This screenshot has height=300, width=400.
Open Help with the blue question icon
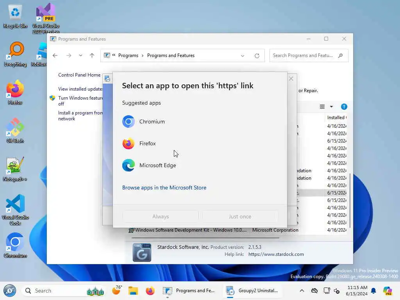[344, 107]
